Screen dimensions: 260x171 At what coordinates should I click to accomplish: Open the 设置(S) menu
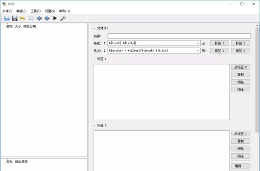tap(50, 11)
